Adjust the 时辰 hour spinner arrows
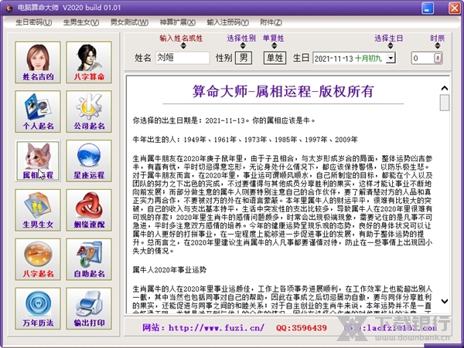The image size is (464, 348). pos(438,58)
